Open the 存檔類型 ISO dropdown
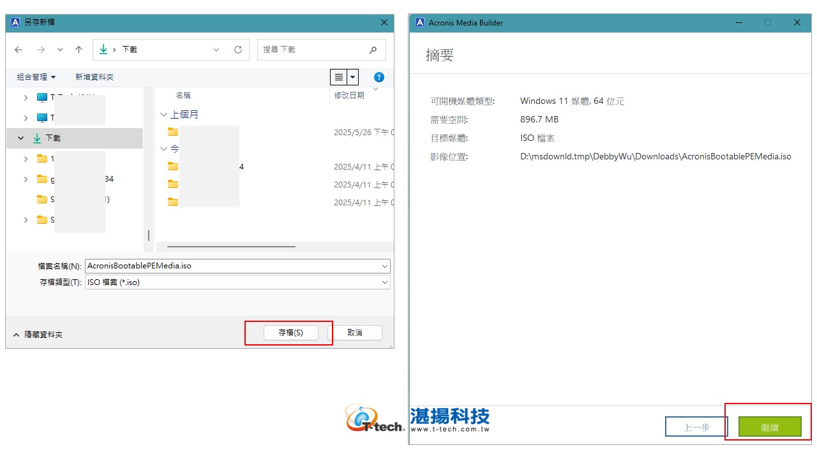 pyautogui.click(x=237, y=282)
